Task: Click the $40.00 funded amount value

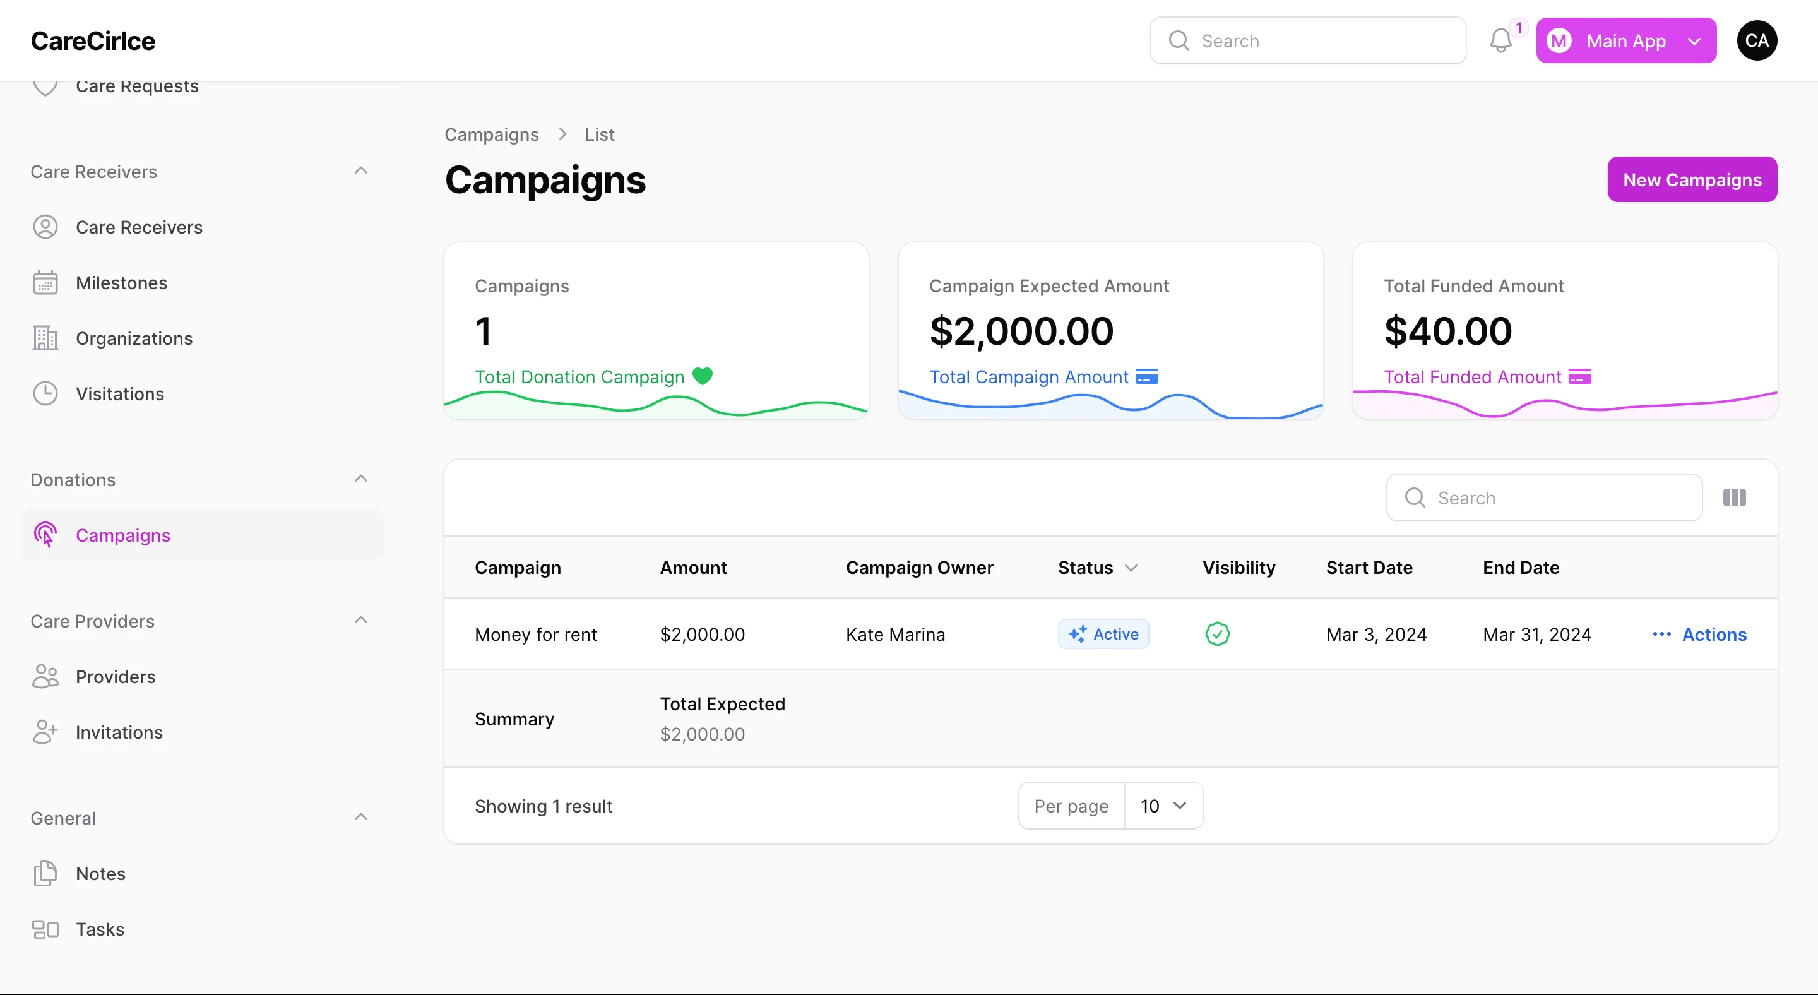Action: [x=1447, y=331]
